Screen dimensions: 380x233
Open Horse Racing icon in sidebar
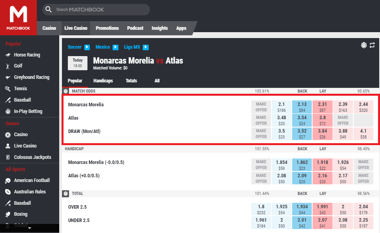tap(8, 55)
